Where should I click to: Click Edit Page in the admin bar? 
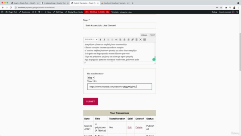click(58, 12)
